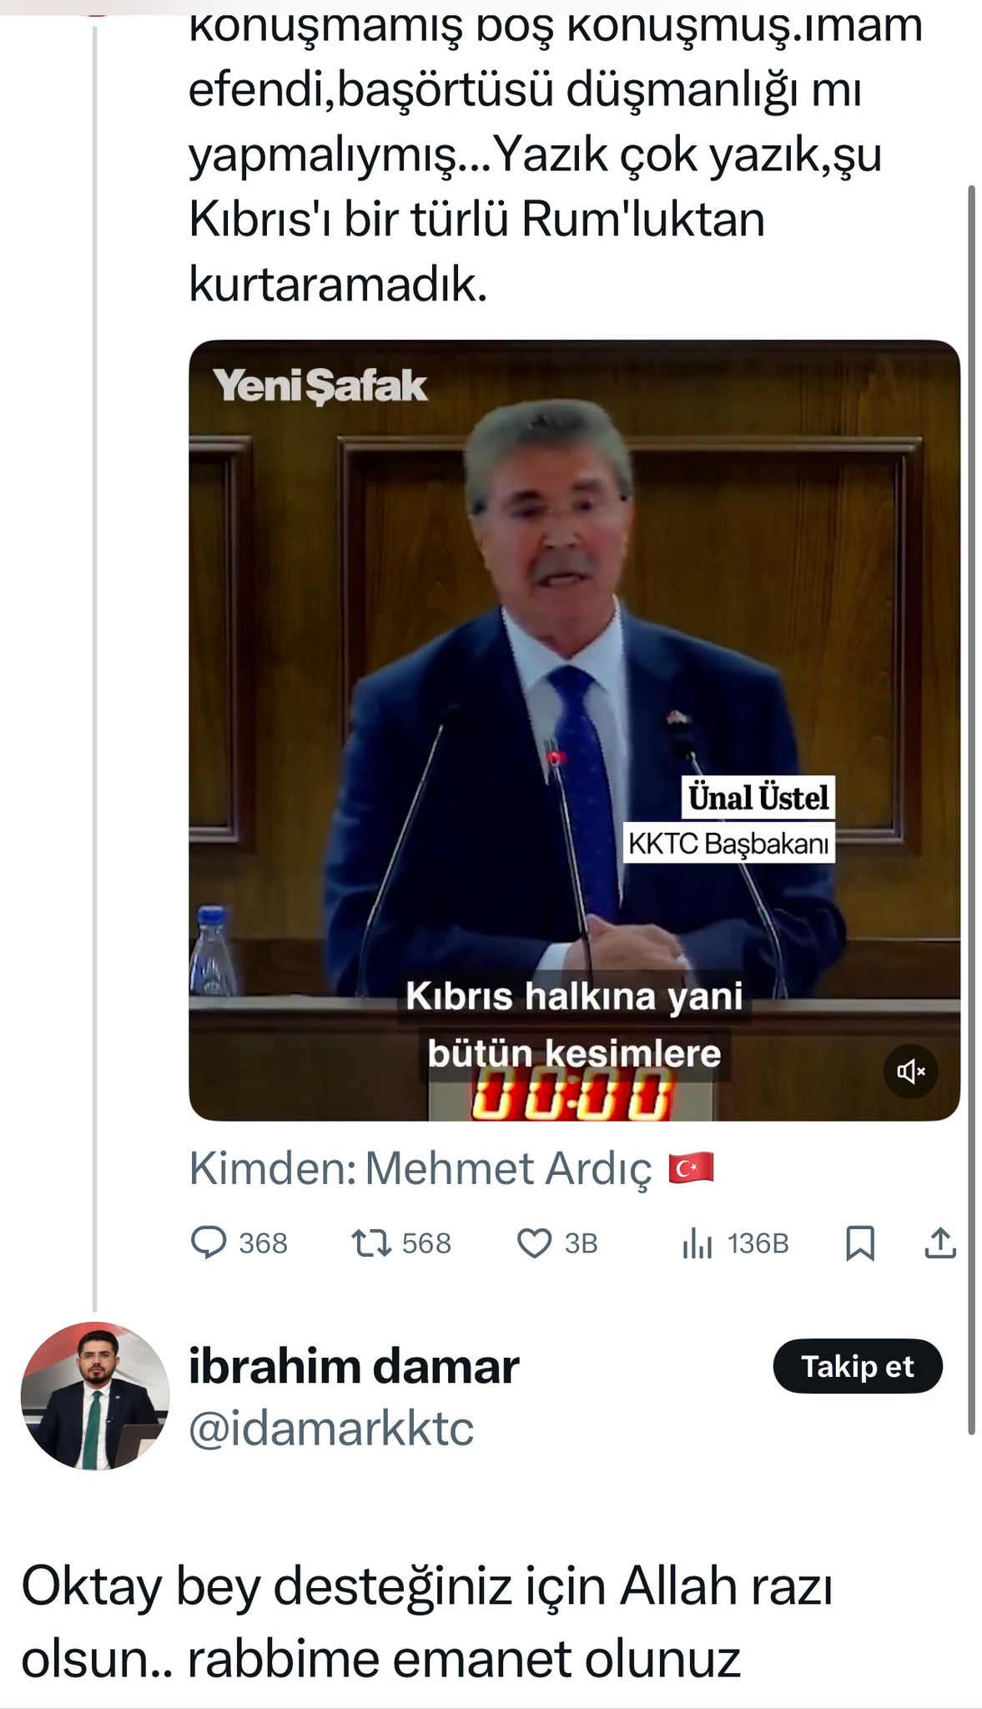Retweet the post using the repost icon

(x=371, y=1243)
